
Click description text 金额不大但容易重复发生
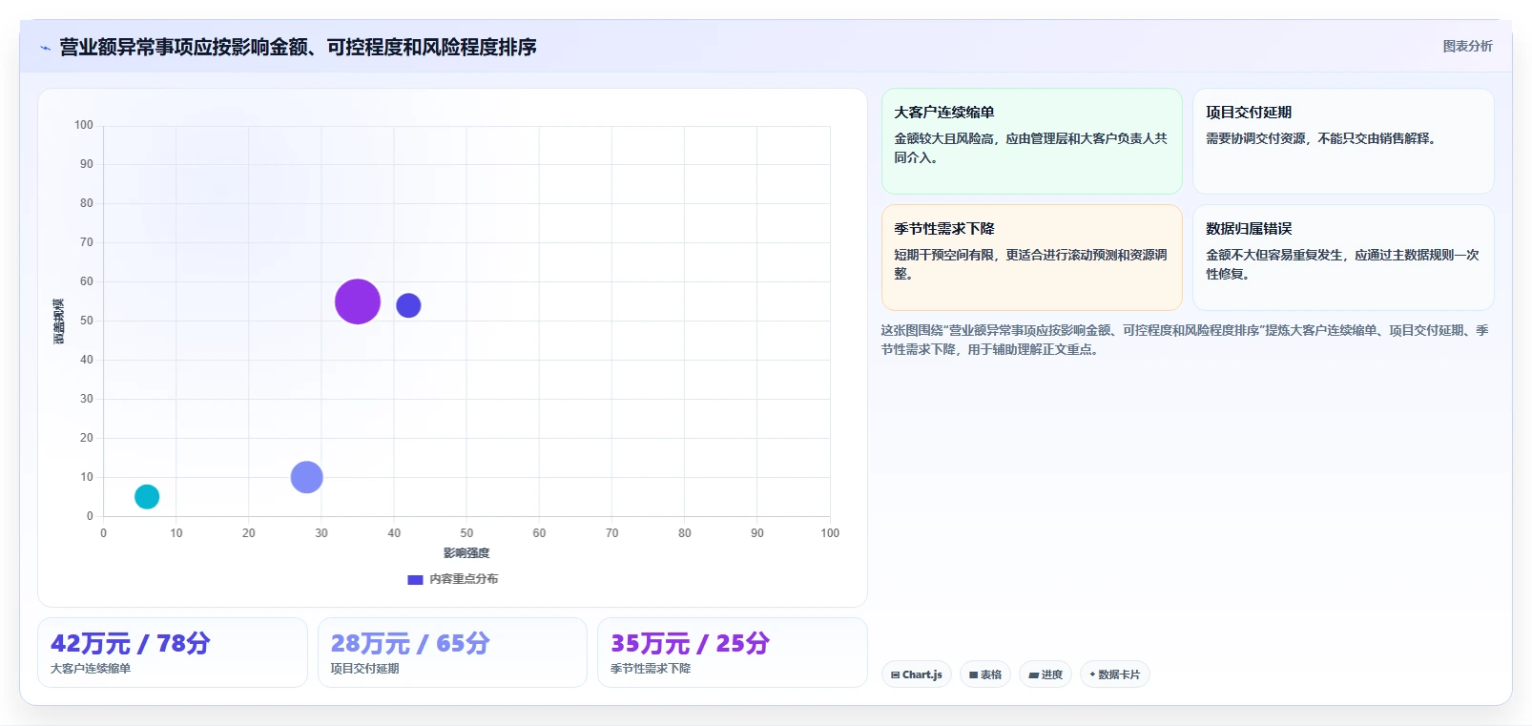pos(1342,264)
